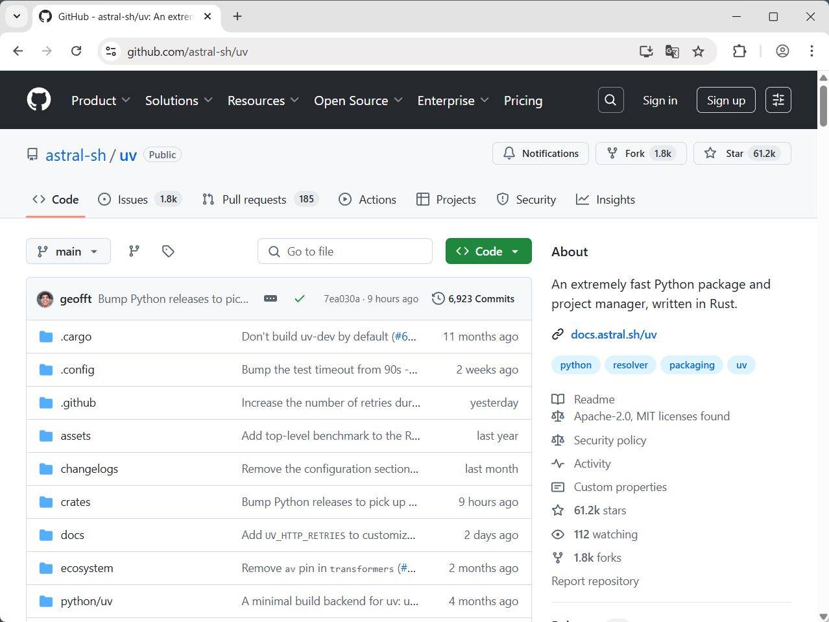Open the tab search dropdown arrow
This screenshot has width=829, height=622.
[17, 16]
